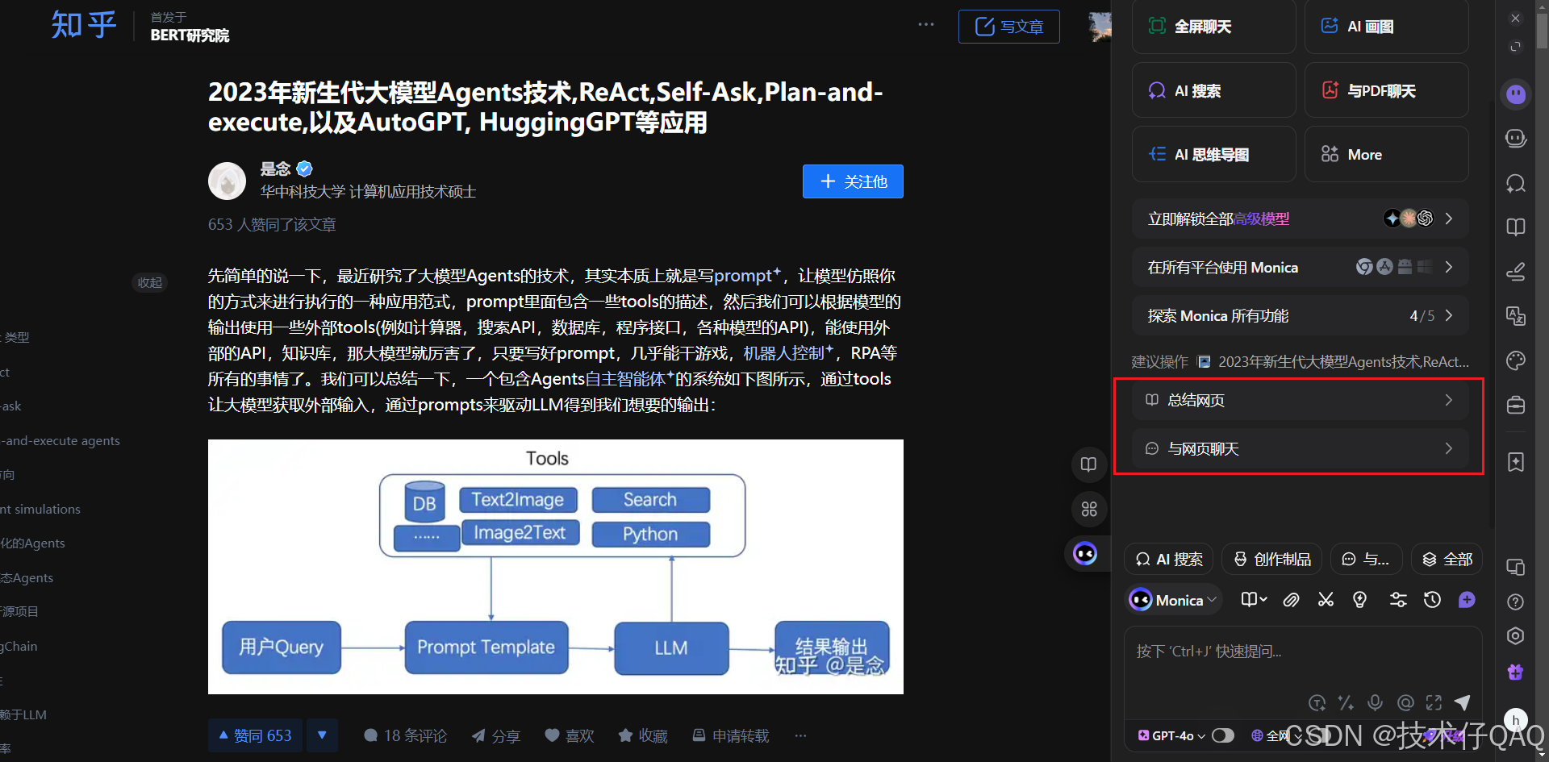Open the chat settings sliders icon

(x=1398, y=600)
